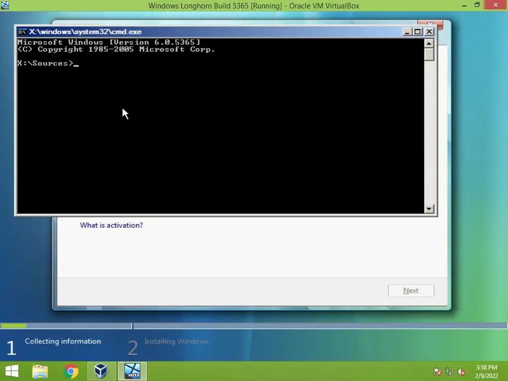508x381 pixels.
Task: Click the setup progress bar
Action: pos(254,325)
